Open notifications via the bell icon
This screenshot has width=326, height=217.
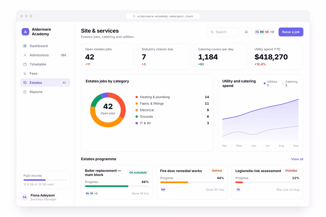(x=246, y=32)
